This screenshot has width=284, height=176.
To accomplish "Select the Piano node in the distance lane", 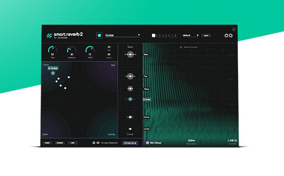I will click(130, 89).
